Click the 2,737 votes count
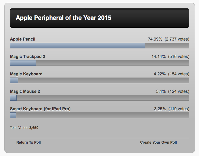The height and width of the screenshot is (156, 199). pyautogui.click(x=177, y=39)
